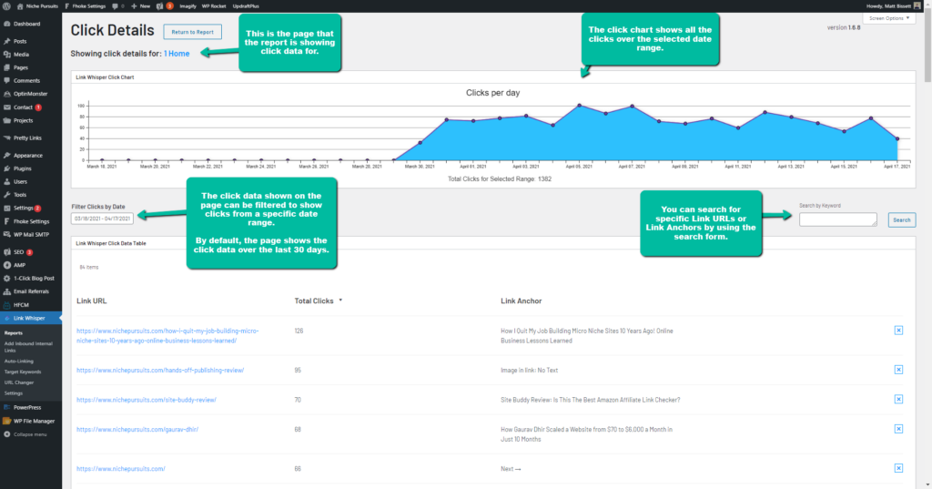This screenshot has width=932, height=489.
Task: Sort by Total Clicks column arrow
Action: click(x=340, y=301)
